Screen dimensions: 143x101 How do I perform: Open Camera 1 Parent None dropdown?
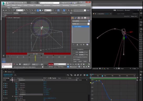(x=83, y=80)
